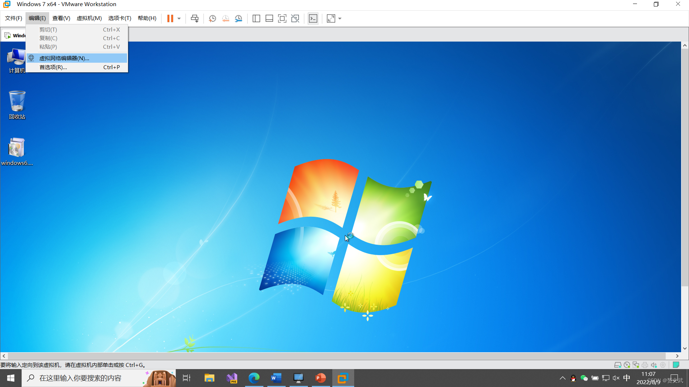Send Ctrl+Alt+Del to the virtual machine
This screenshot has height=387, width=689.
(x=194, y=18)
